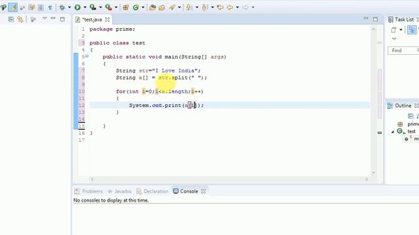Switch to the Javadoc tab
The width and height of the screenshot is (419, 235).
[x=120, y=191]
